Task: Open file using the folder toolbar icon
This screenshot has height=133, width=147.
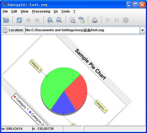Action: tap(6, 20)
